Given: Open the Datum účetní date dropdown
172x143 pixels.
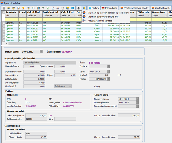Looking at the screenshot, I should pos(41,52).
